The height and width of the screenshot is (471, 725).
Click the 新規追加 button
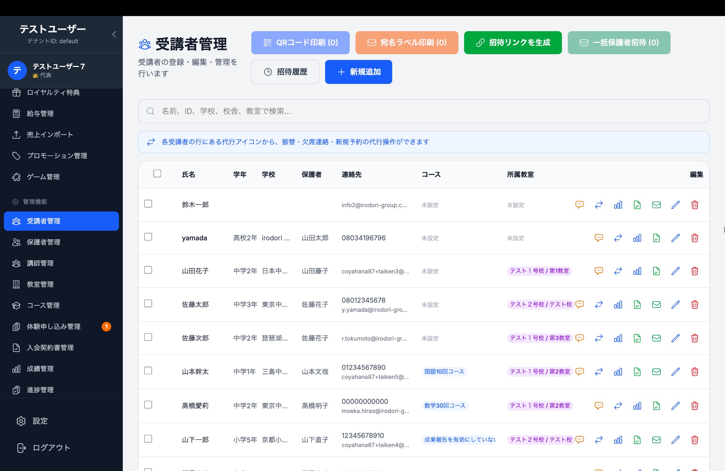pyautogui.click(x=358, y=72)
